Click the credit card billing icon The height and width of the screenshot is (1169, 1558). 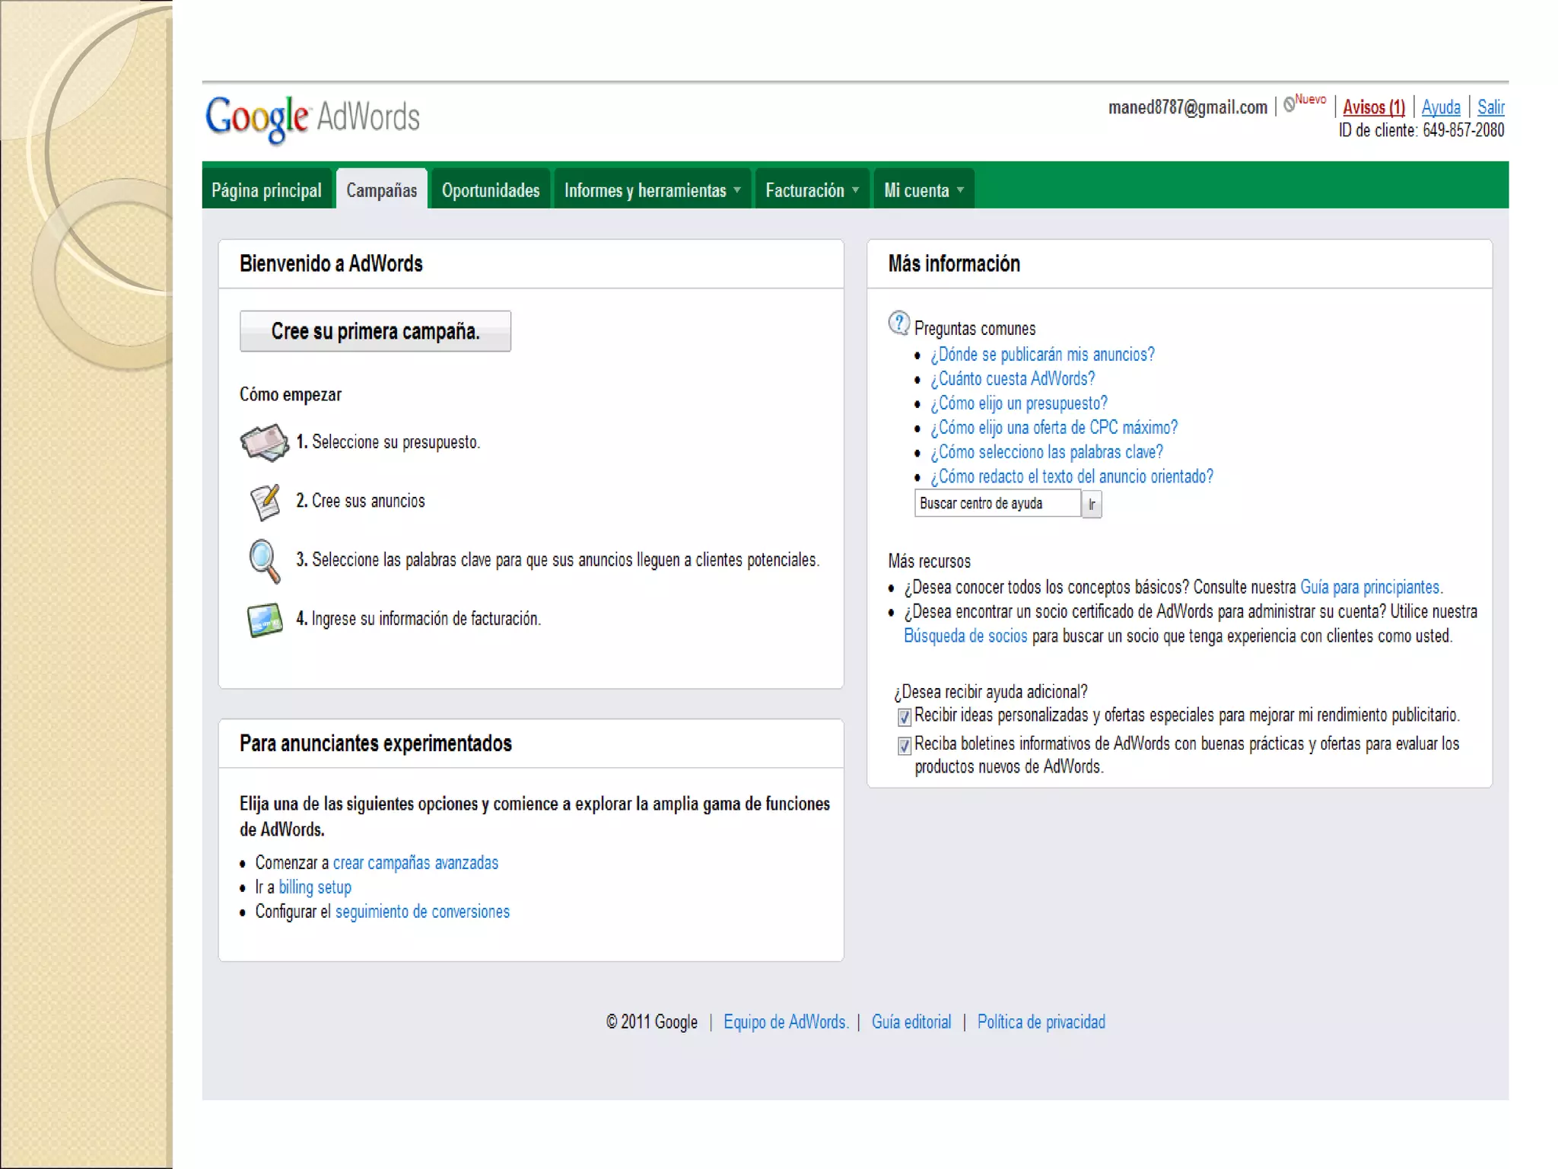point(264,620)
